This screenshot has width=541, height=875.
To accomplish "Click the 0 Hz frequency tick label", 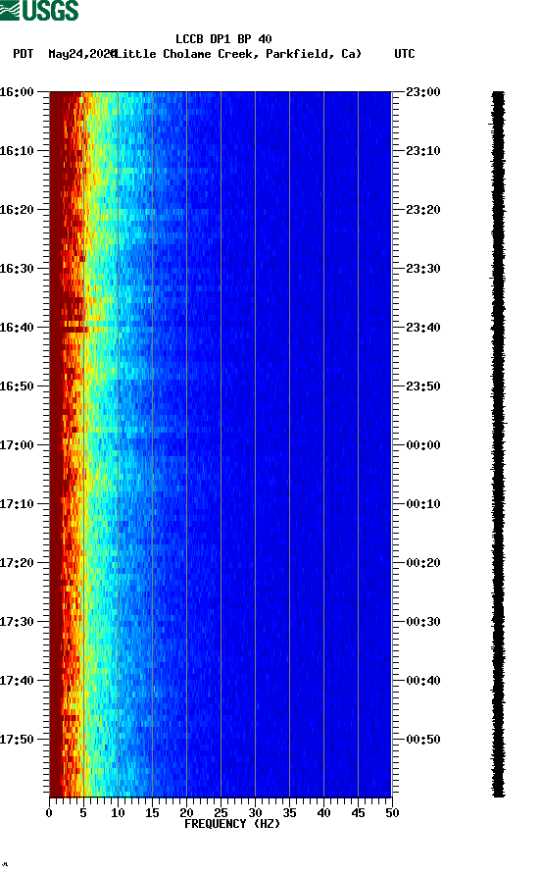I will 49,813.
